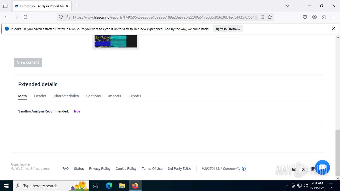Open the Cookie Policy link
340x191 pixels.
(126, 169)
